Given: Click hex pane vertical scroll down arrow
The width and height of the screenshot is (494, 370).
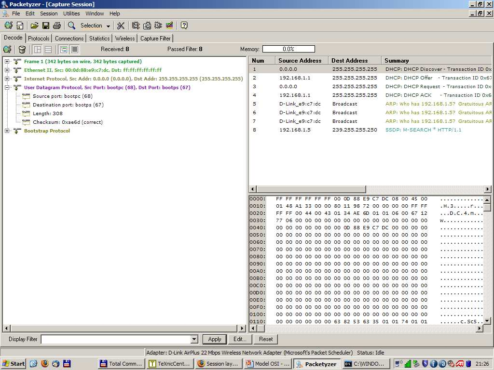Looking at the screenshot, I should pyautogui.click(x=487, y=321).
